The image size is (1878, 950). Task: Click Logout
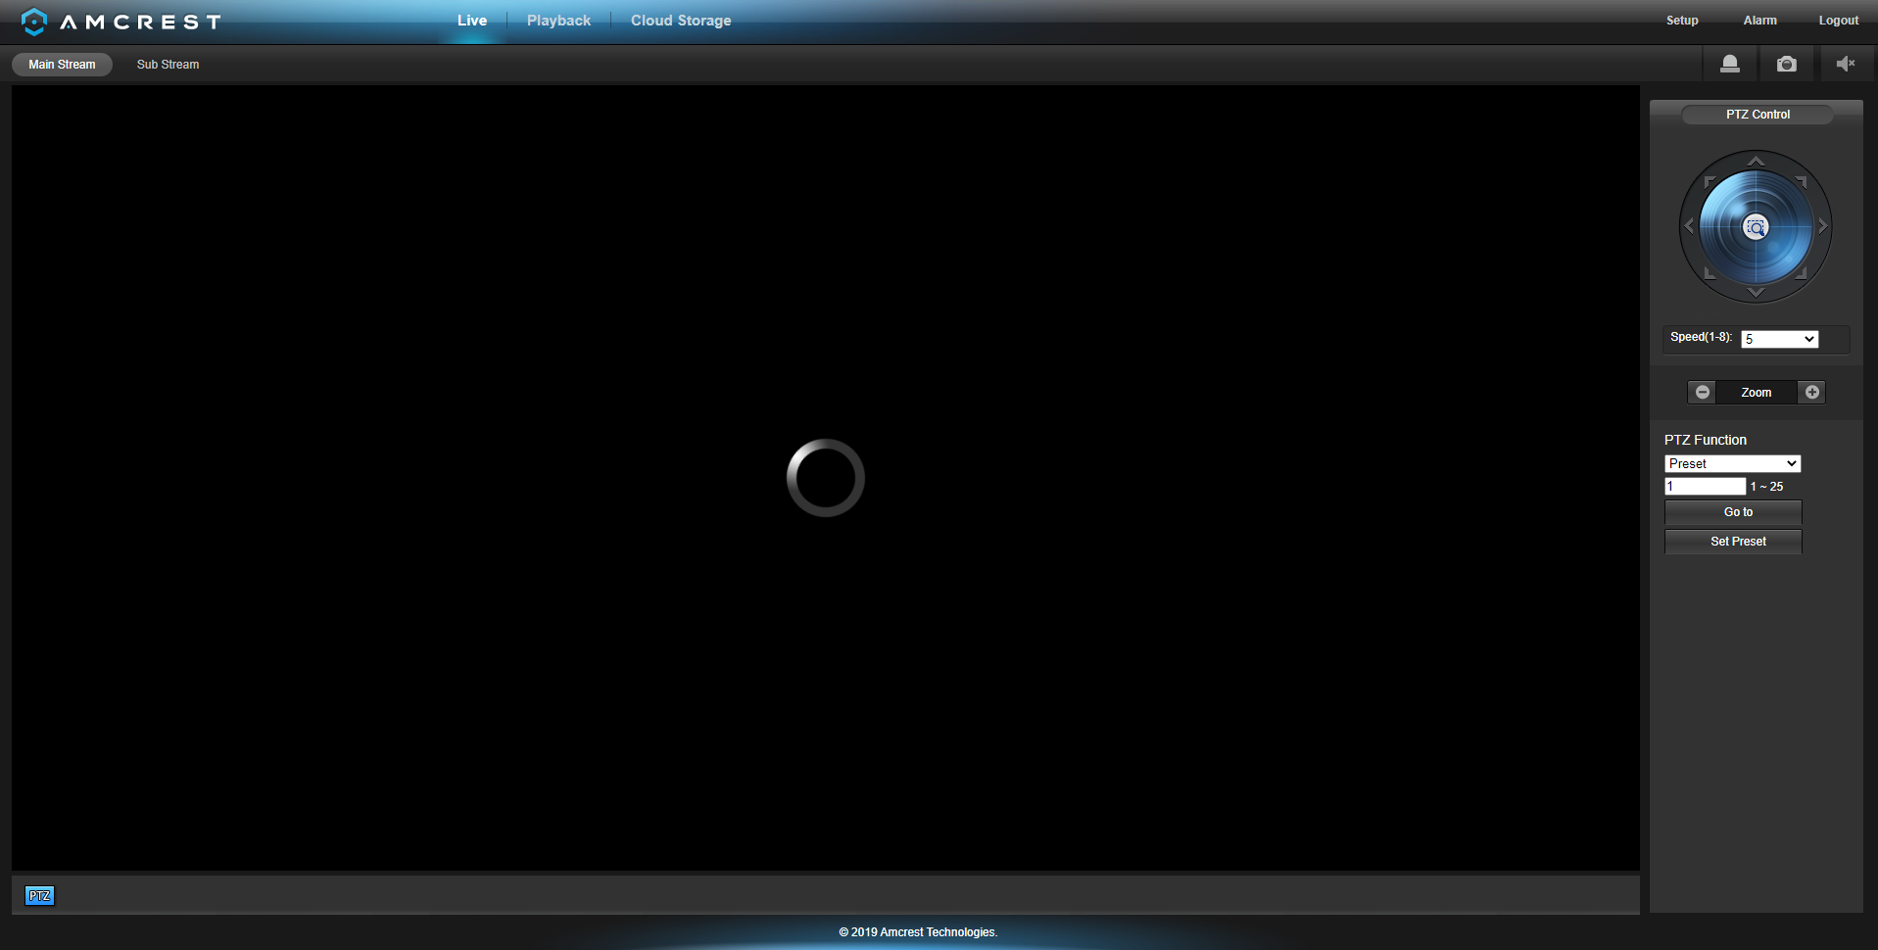pos(1838,21)
